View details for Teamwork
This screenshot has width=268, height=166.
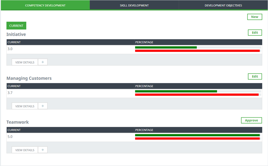point(24,150)
